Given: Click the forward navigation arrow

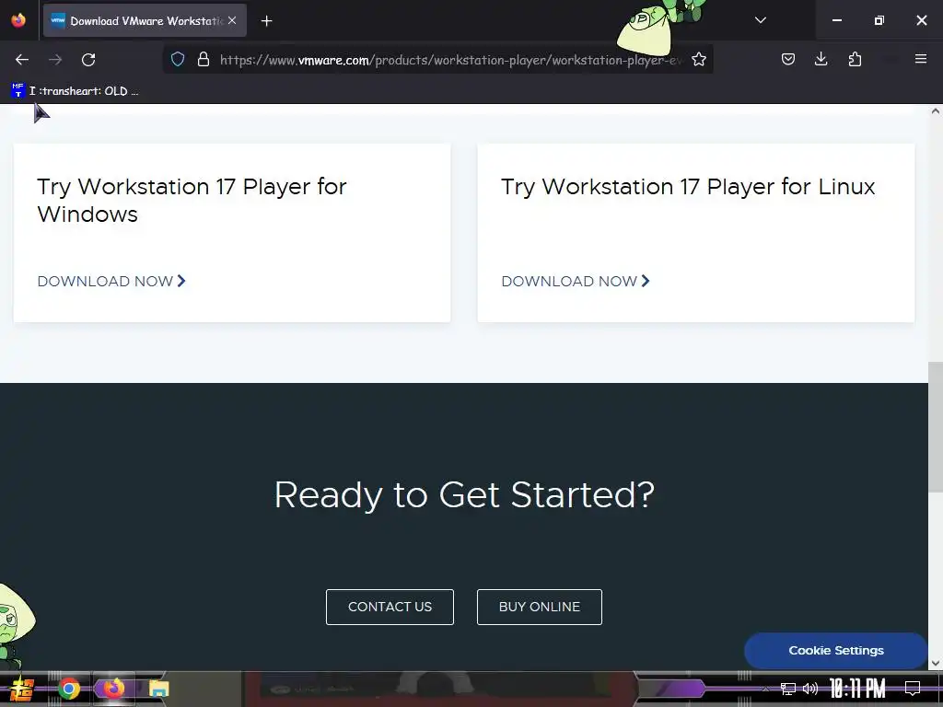Looking at the screenshot, I should pyautogui.click(x=55, y=60).
